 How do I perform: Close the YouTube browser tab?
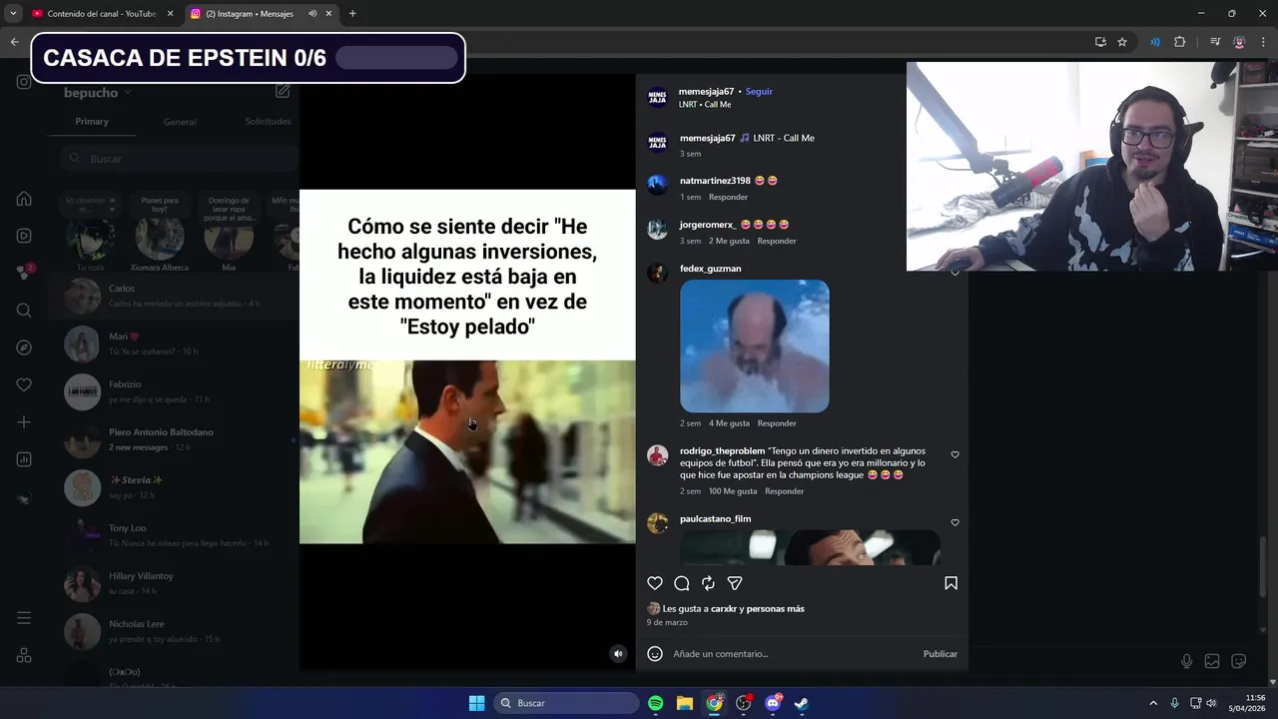pyautogui.click(x=170, y=14)
